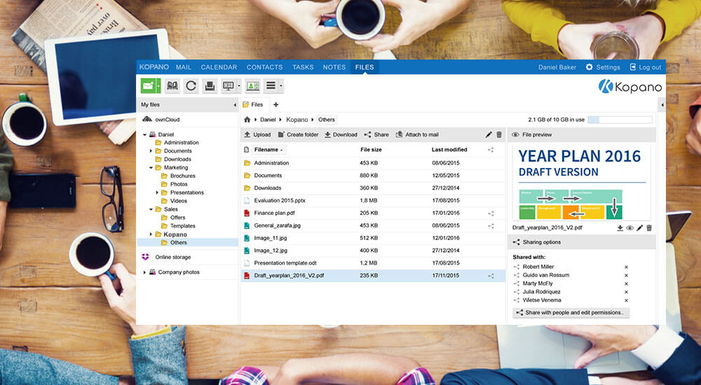Click the Attach to mail button

pyautogui.click(x=417, y=134)
